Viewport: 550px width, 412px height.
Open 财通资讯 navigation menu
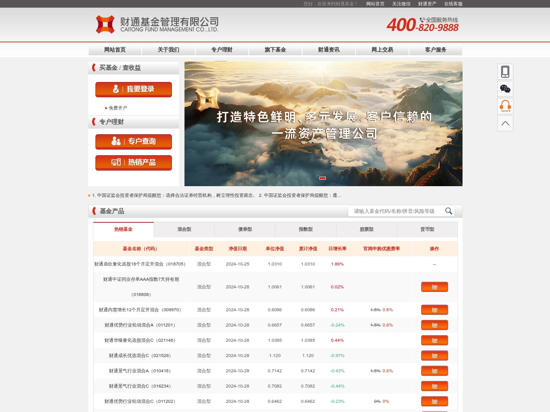329,50
